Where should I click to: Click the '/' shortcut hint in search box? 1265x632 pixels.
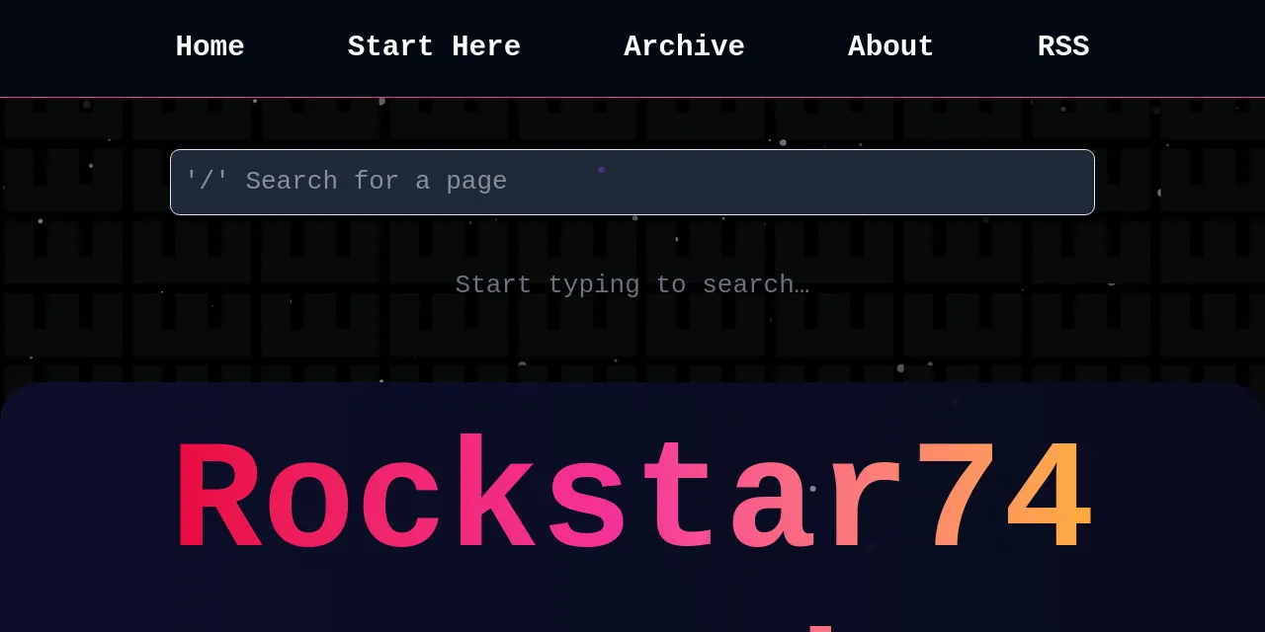[x=206, y=182]
